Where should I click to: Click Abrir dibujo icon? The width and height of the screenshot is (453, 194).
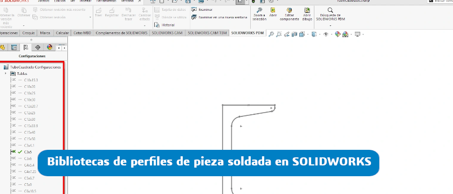[307, 14]
